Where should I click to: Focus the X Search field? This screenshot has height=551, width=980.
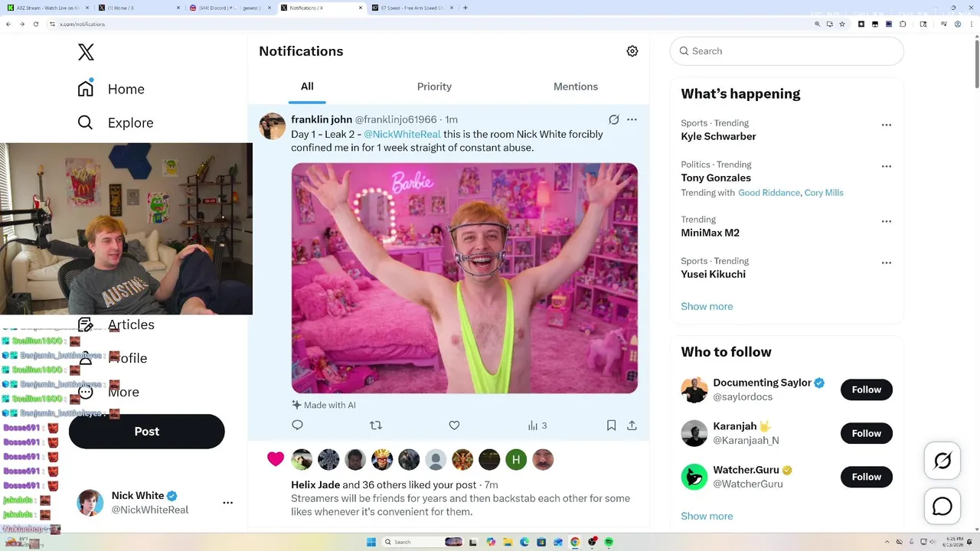coord(787,51)
